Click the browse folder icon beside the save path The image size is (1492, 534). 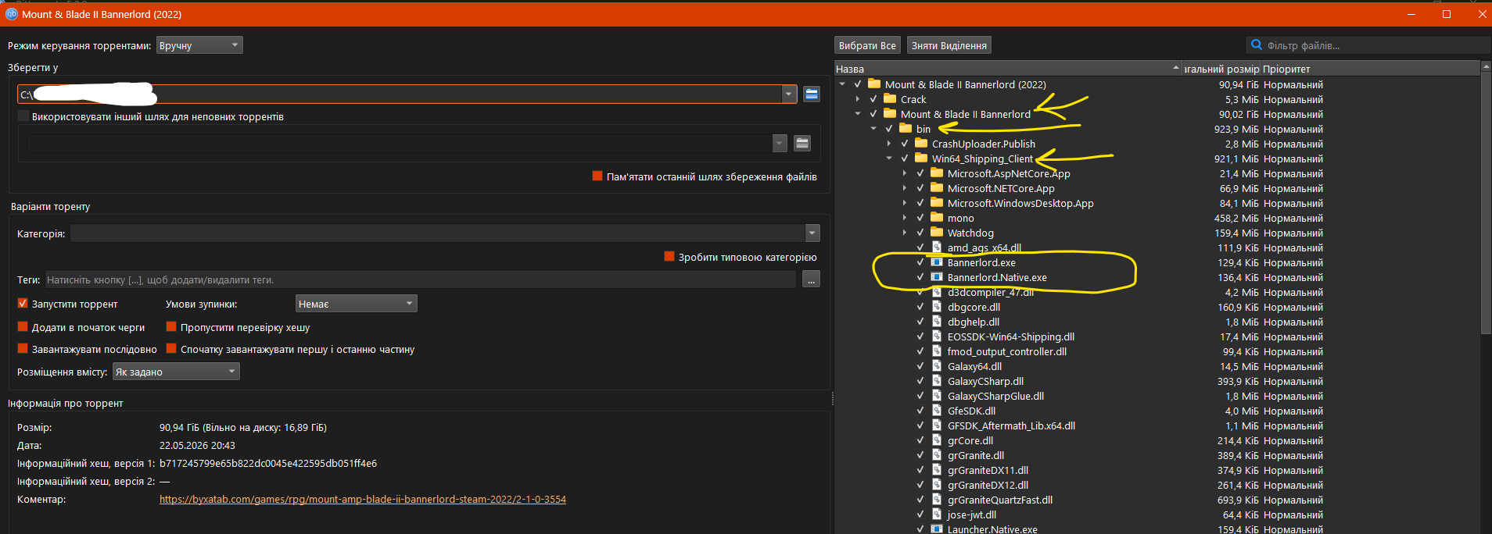point(812,94)
